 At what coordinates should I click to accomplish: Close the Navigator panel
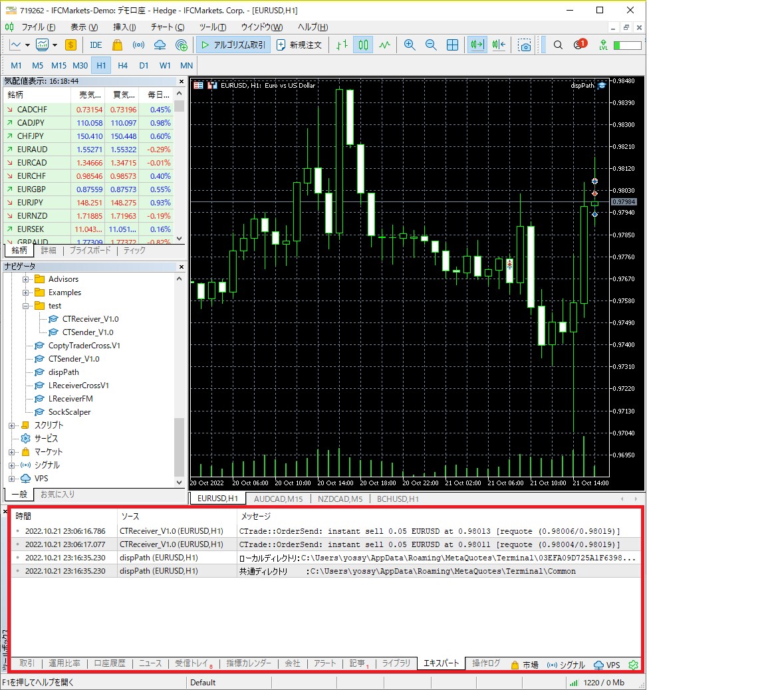(182, 267)
